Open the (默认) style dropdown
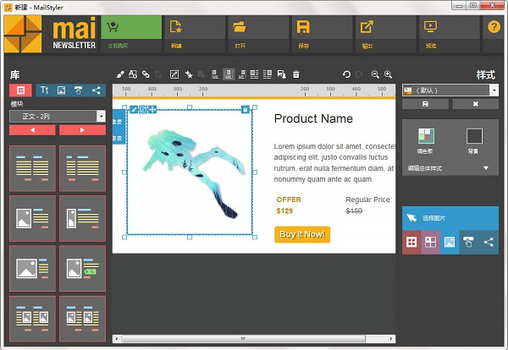Image resolution: width=508 pixels, height=350 pixels. click(494, 90)
